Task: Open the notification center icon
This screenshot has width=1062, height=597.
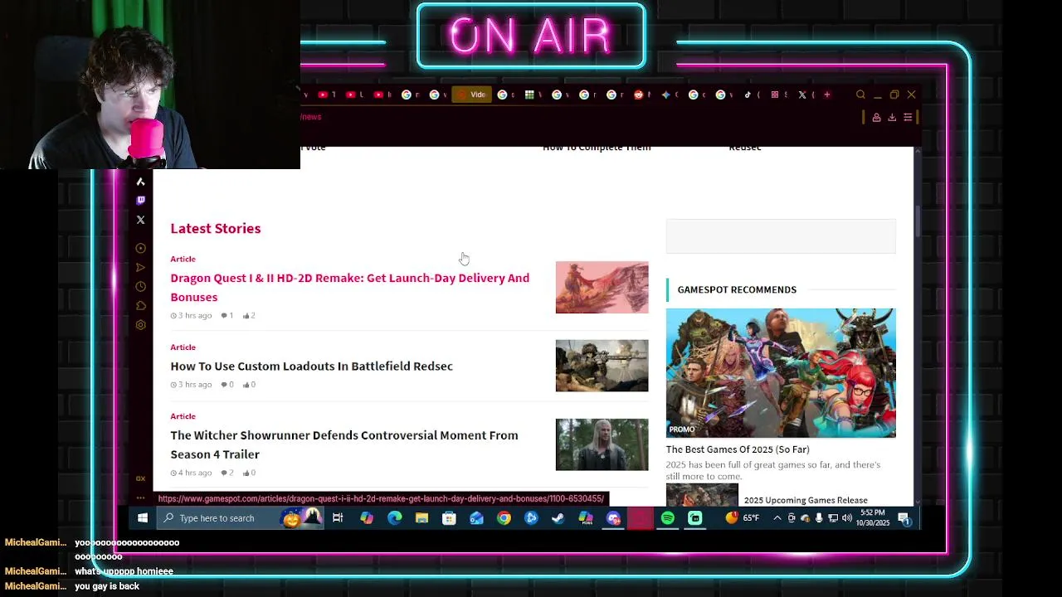Action: (x=904, y=519)
